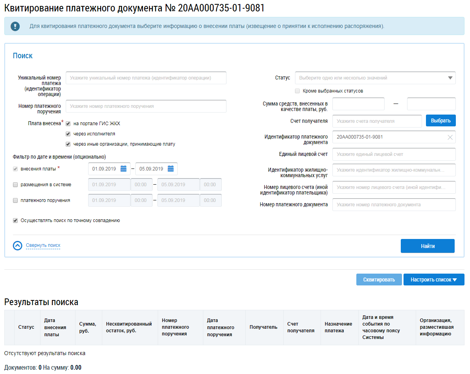Enable 'платежного поручения' date filter checkbox
This screenshot has width=470, height=374.
(x=15, y=200)
